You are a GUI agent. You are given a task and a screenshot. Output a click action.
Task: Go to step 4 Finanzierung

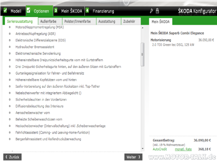[x=101, y=11]
